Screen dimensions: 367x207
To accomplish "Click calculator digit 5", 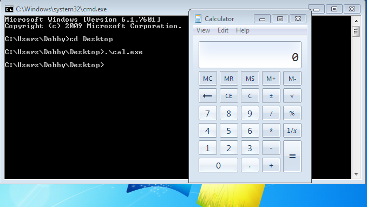I will (x=228, y=131).
